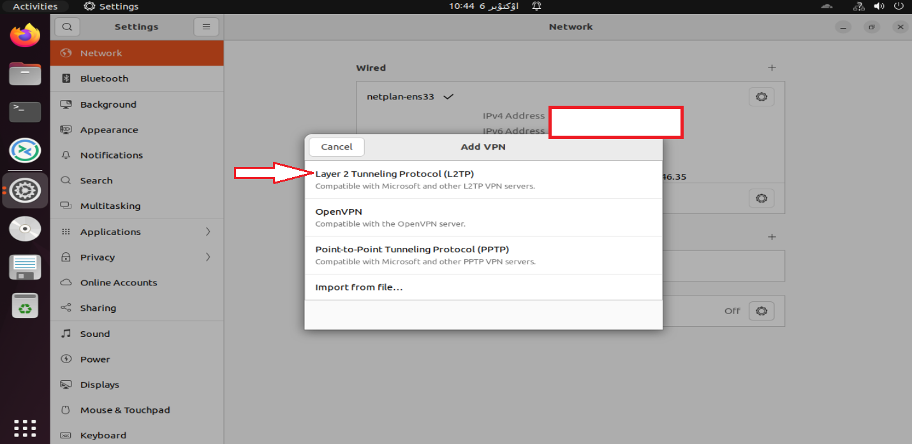
Task: Open gear settings for netplan-ens33
Action: (761, 97)
